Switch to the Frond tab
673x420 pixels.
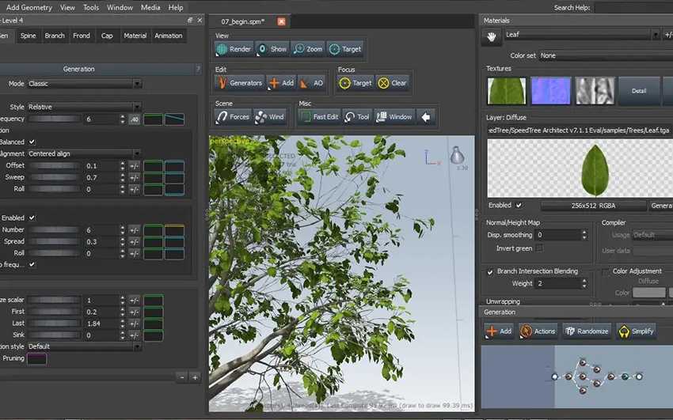[82, 36]
